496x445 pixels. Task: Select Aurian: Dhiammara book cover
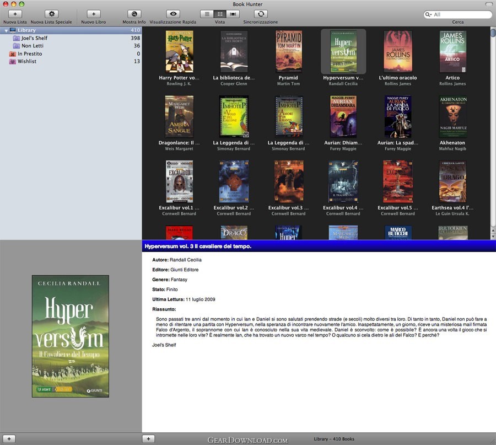pyautogui.click(x=343, y=116)
